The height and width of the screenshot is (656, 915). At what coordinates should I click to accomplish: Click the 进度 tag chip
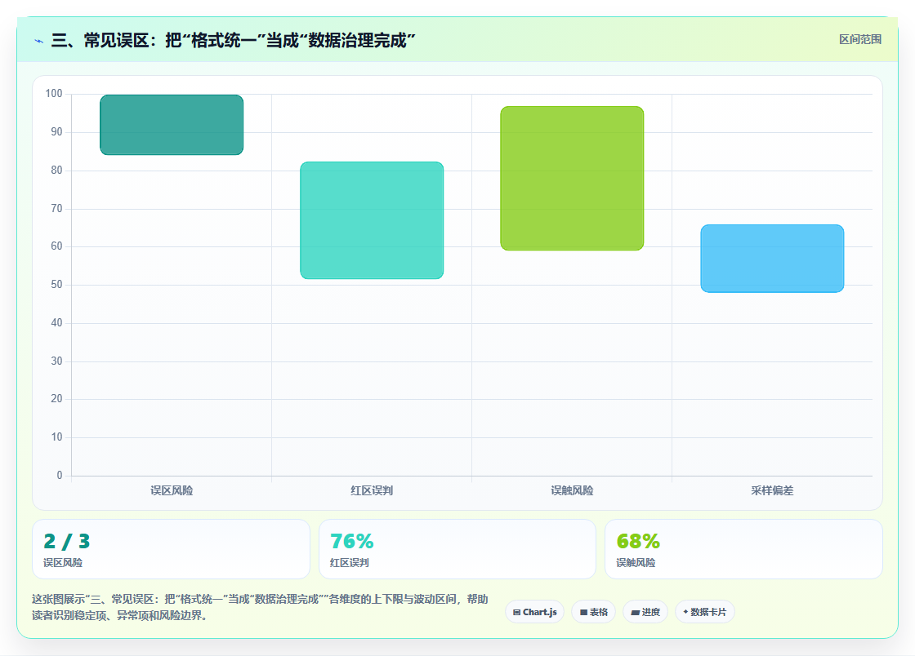point(645,612)
